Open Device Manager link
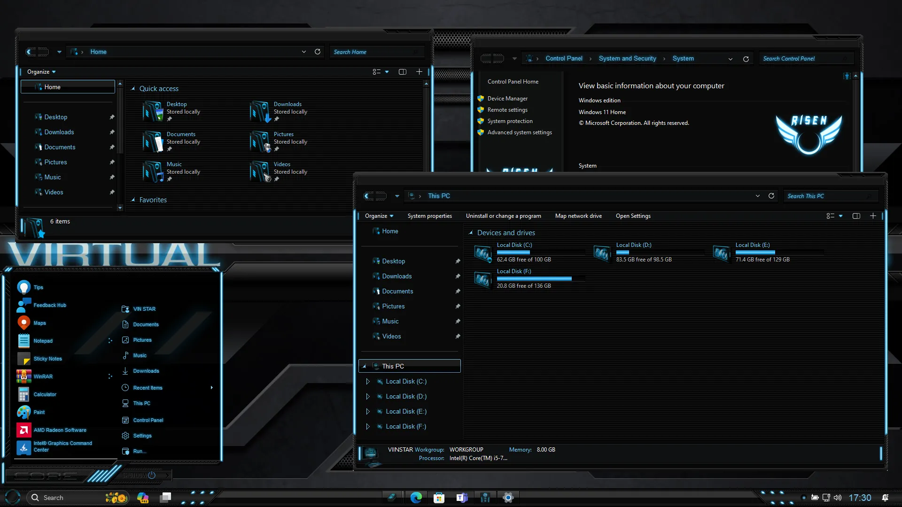The height and width of the screenshot is (507, 902). pos(507,99)
